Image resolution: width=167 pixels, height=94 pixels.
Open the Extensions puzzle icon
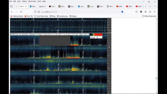click(x=150, y=12)
